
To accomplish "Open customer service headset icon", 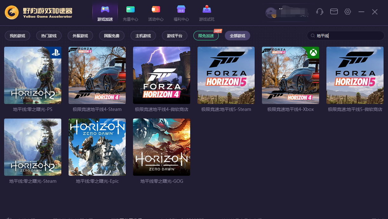I will (320, 12).
